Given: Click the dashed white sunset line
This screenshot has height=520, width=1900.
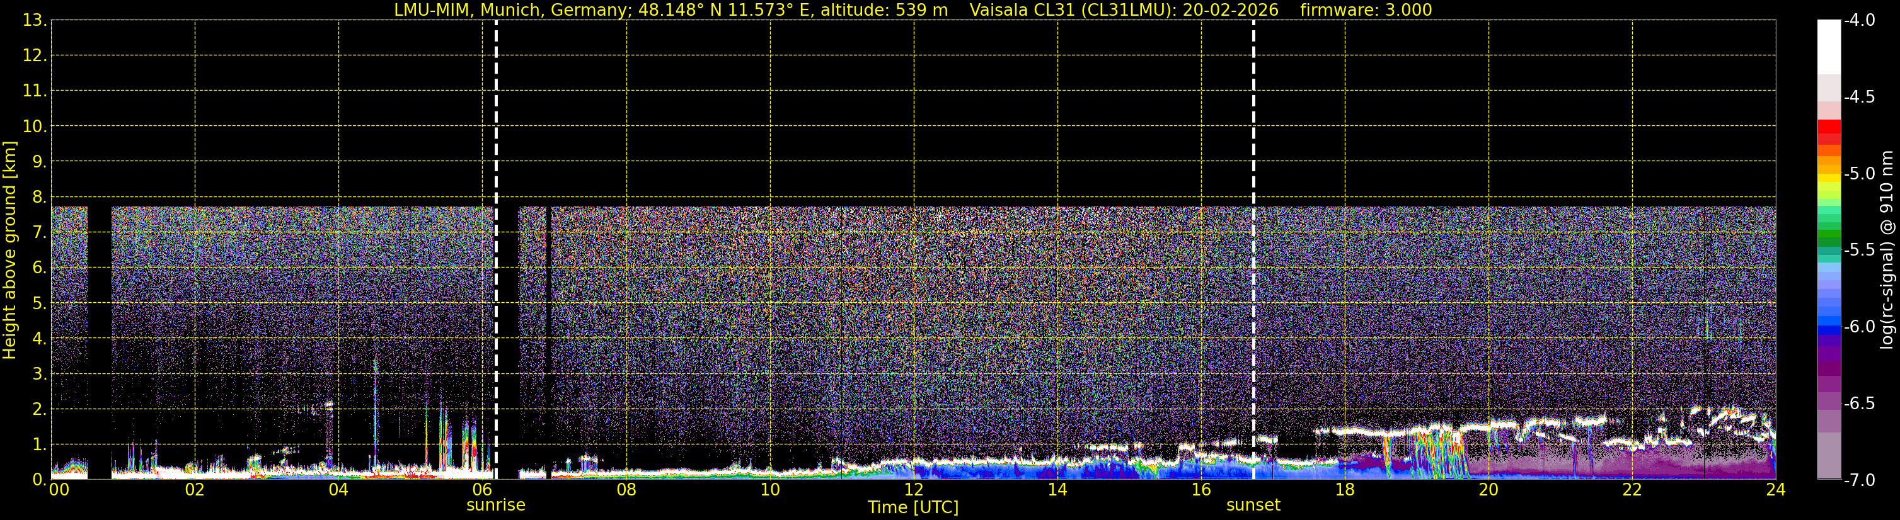Looking at the screenshot, I should [x=1253, y=250].
